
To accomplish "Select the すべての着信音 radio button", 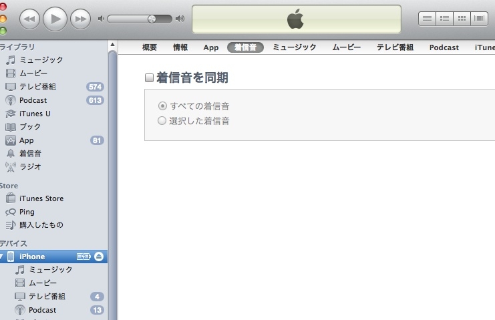I will (162, 106).
